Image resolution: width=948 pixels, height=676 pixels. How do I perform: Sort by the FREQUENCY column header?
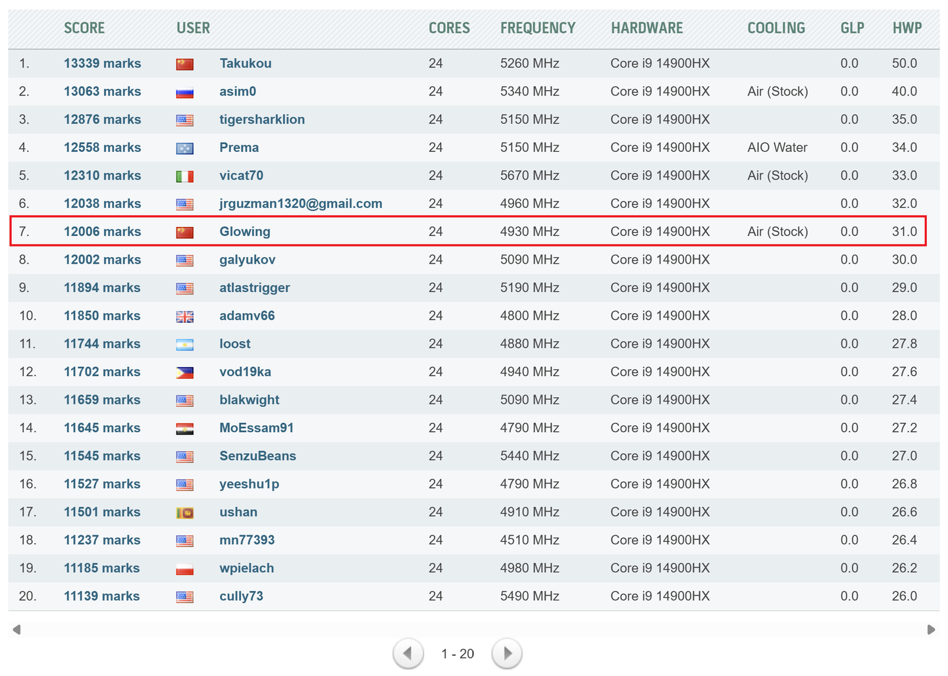(x=537, y=28)
